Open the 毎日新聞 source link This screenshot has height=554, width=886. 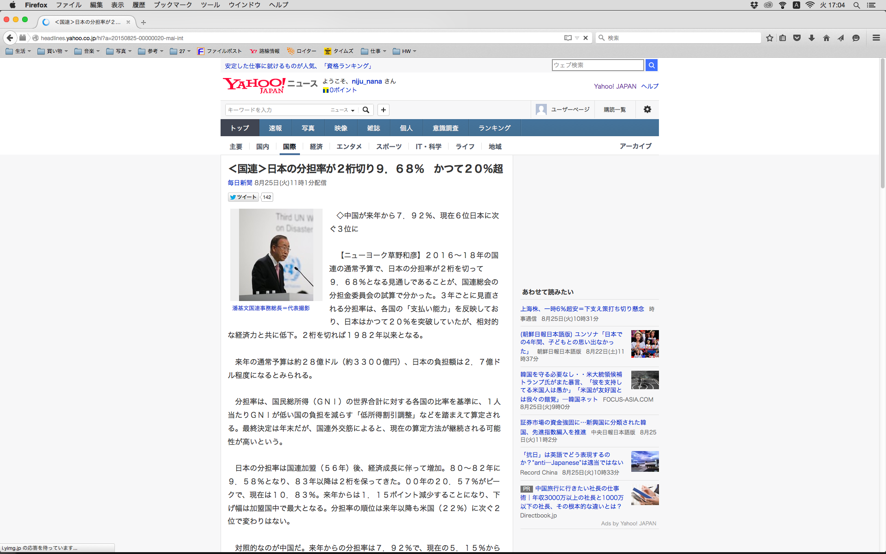click(x=240, y=183)
